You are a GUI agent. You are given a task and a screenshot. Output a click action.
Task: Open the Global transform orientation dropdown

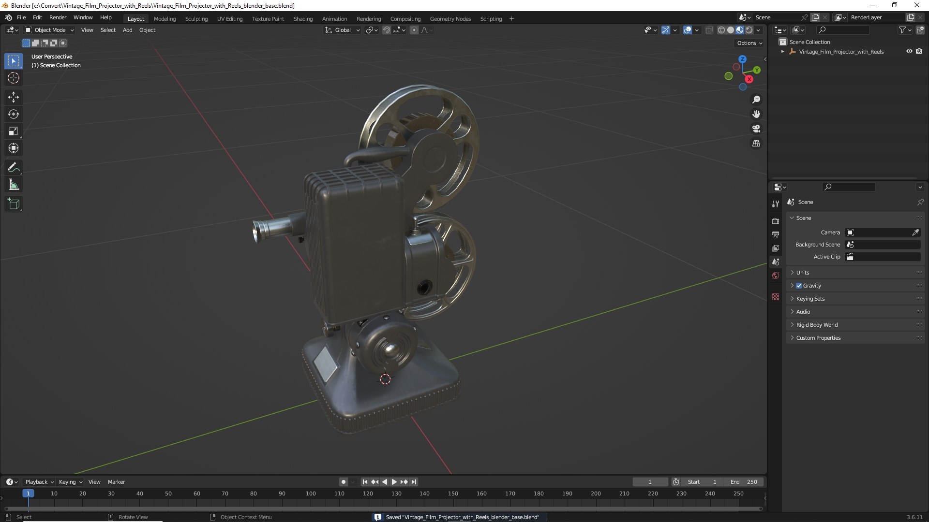coord(343,30)
